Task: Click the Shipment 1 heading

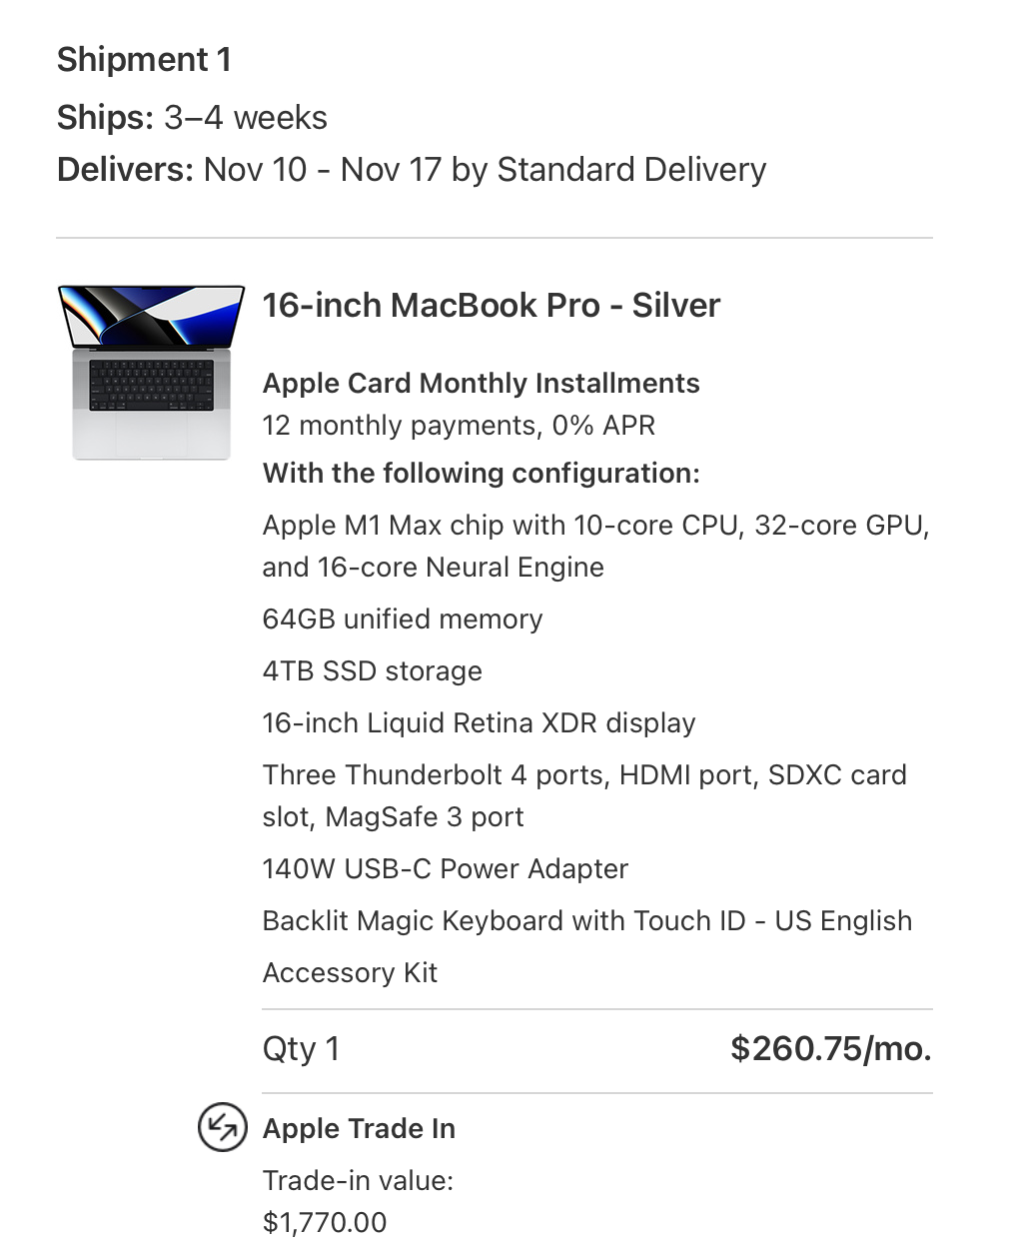Action: pyautogui.click(x=144, y=60)
